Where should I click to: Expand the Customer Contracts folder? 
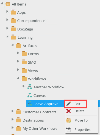click(13, 111)
